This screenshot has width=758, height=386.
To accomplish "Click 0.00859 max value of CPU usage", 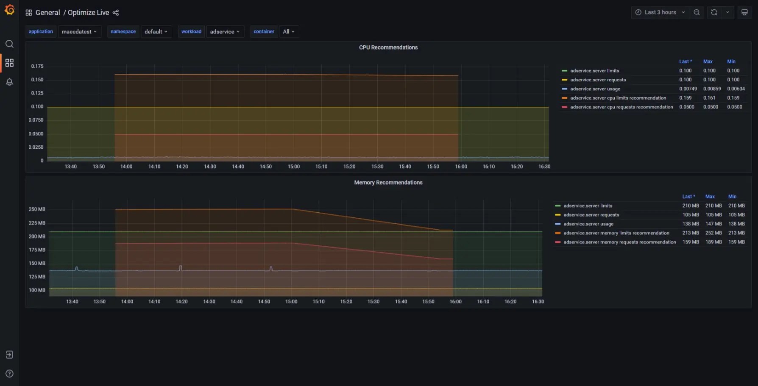I will point(712,89).
